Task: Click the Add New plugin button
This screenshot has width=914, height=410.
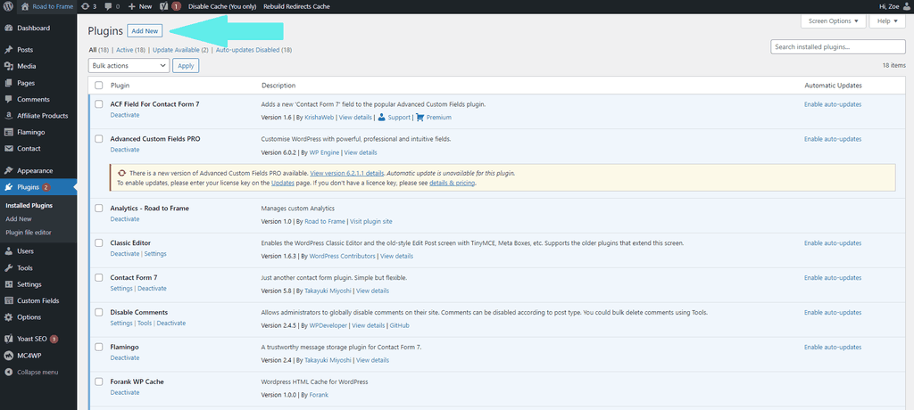Action: [x=145, y=30]
